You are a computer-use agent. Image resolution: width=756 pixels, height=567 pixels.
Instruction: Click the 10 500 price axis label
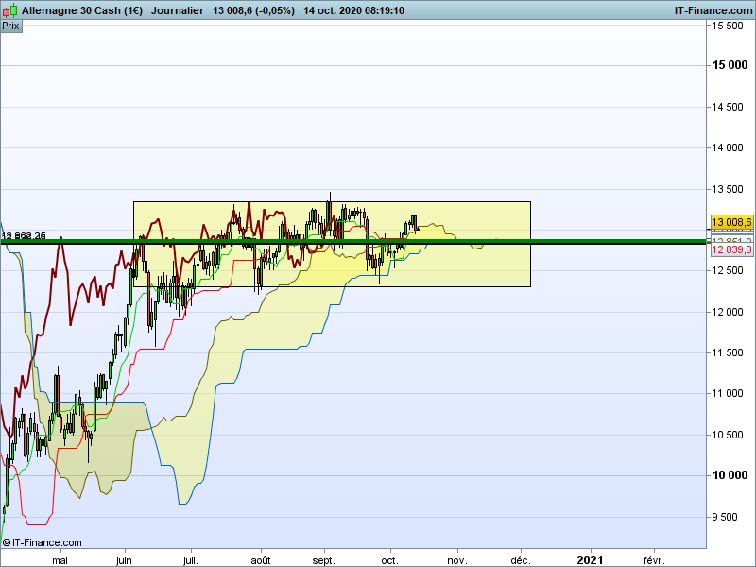(728, 435)
